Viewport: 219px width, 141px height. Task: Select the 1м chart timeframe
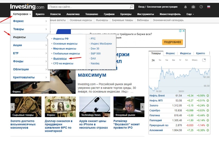coord(167,60)
